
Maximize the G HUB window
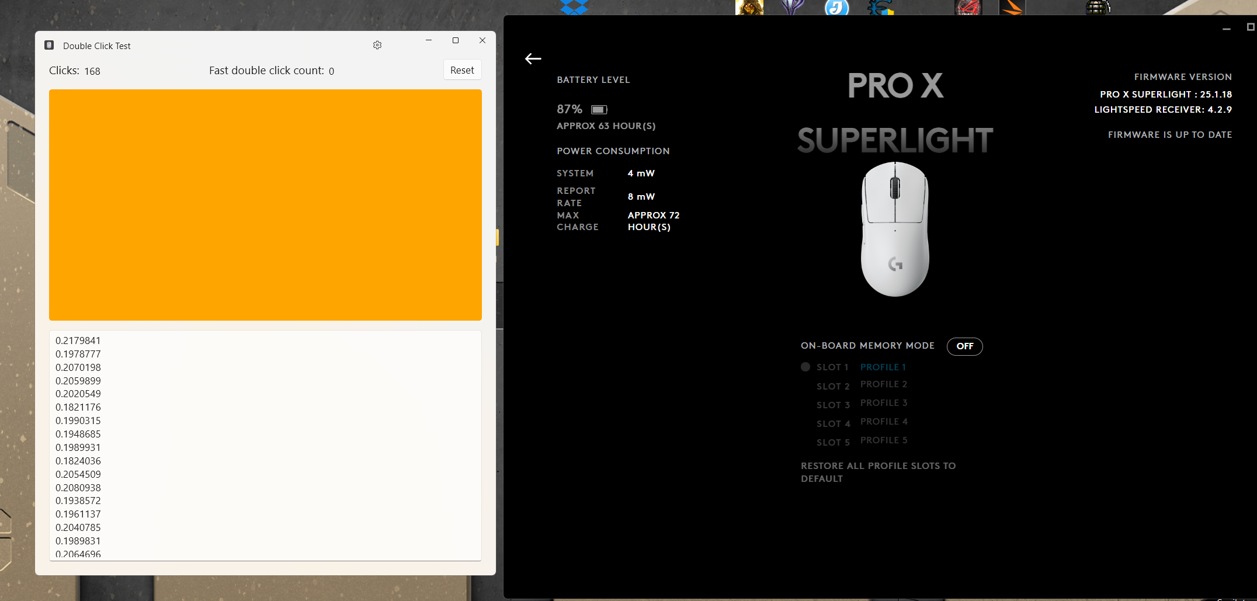pyautogui.click(x=1251, y=27)
